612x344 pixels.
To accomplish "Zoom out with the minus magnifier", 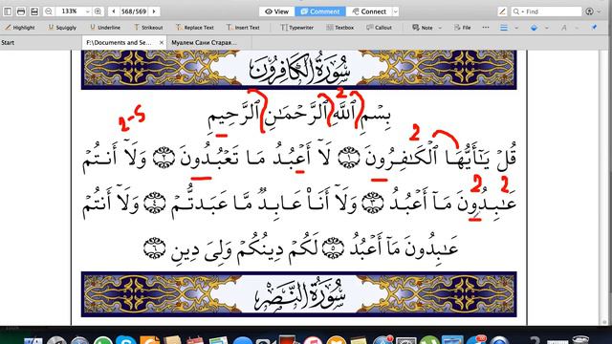I will (x=49, y=11).
